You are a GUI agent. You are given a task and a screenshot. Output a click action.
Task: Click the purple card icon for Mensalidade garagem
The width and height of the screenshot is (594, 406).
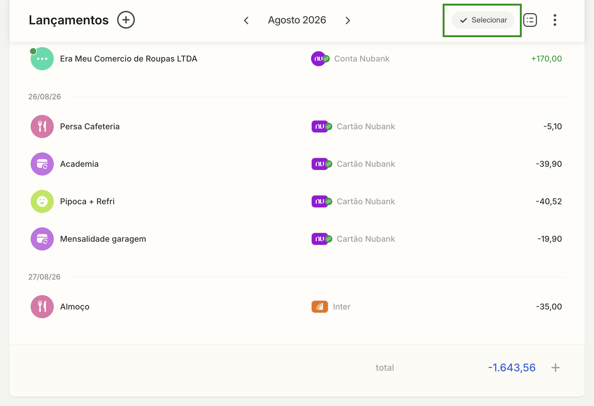(x=42, y=239)
